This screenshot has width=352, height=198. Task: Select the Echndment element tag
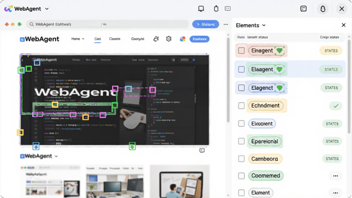pyautogui.click(x=267, y=106)
